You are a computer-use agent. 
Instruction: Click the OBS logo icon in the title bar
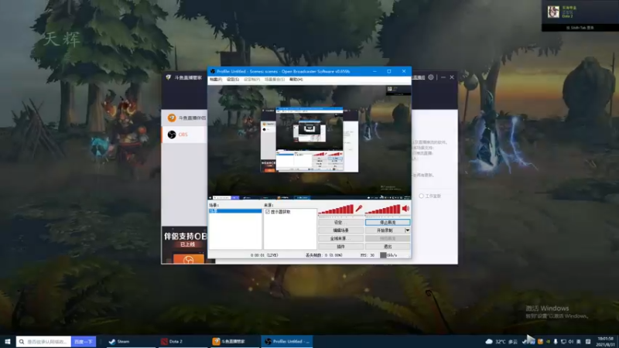(x=212, y=71)
